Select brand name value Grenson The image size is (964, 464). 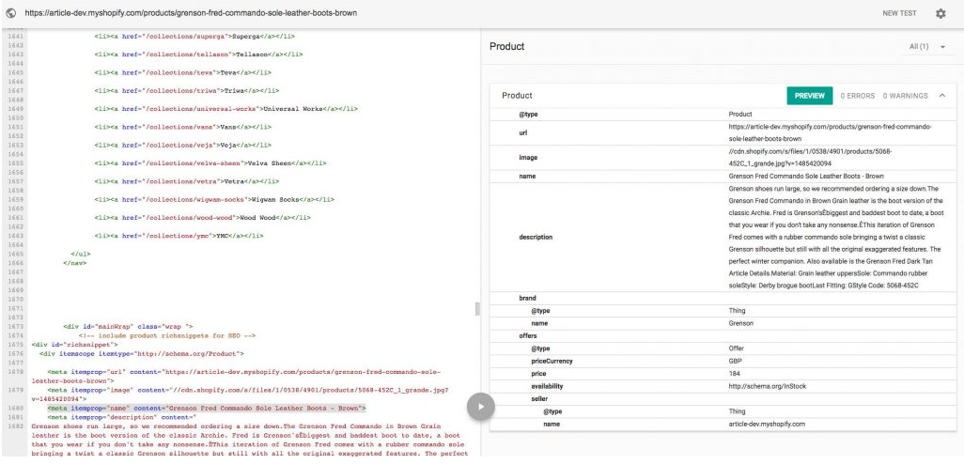click(x=740, y=323)
